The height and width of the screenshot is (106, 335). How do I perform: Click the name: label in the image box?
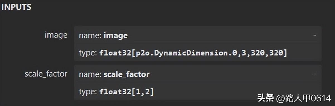(90, 36)
